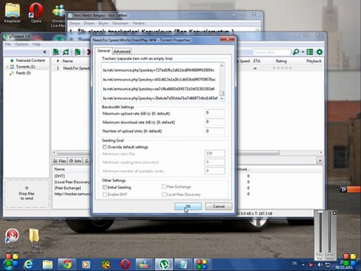Open Kitaplıklar desktop icon
Viewport: 361px width, 271px height.
coord(12,13)
